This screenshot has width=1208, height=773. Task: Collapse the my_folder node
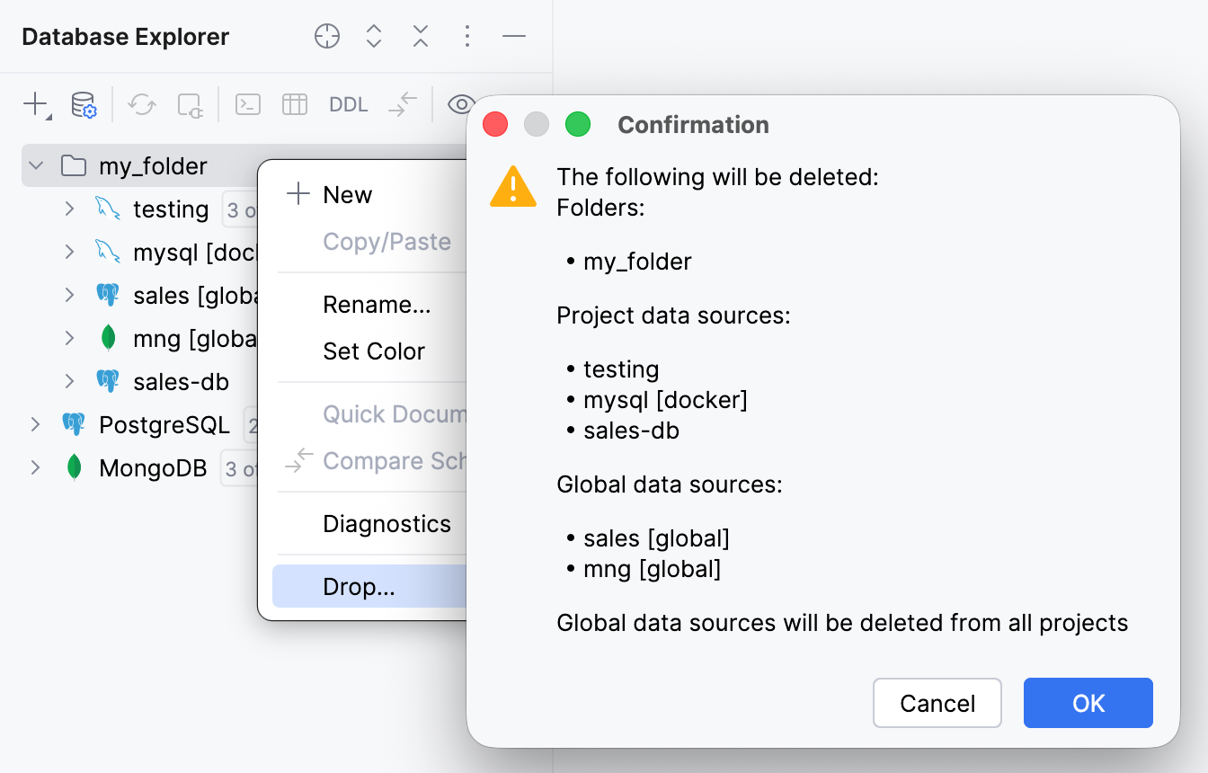36,166
